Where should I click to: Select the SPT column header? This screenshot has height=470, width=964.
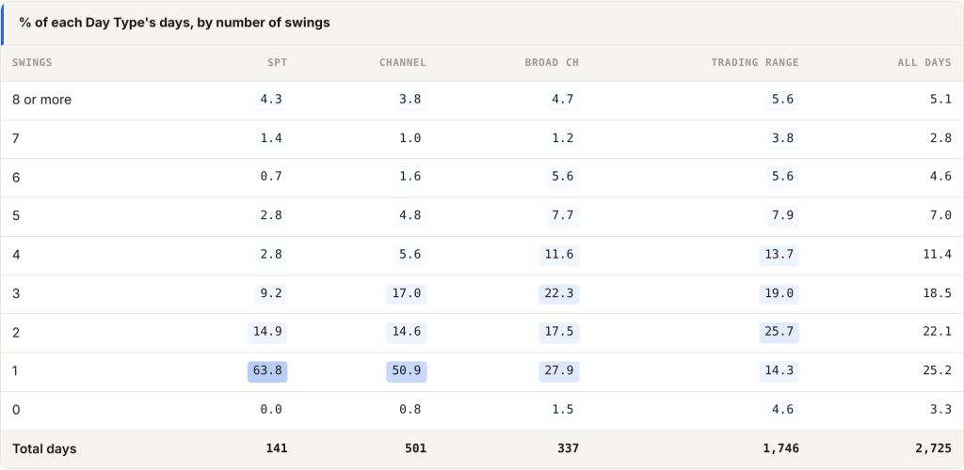[x=278, y=63]
